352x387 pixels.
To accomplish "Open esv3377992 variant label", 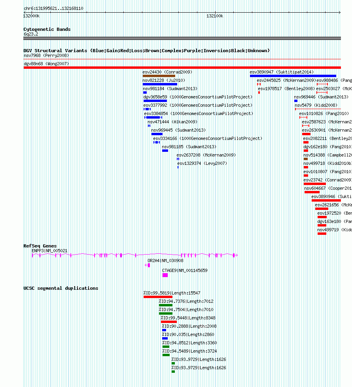I will 198,105.
